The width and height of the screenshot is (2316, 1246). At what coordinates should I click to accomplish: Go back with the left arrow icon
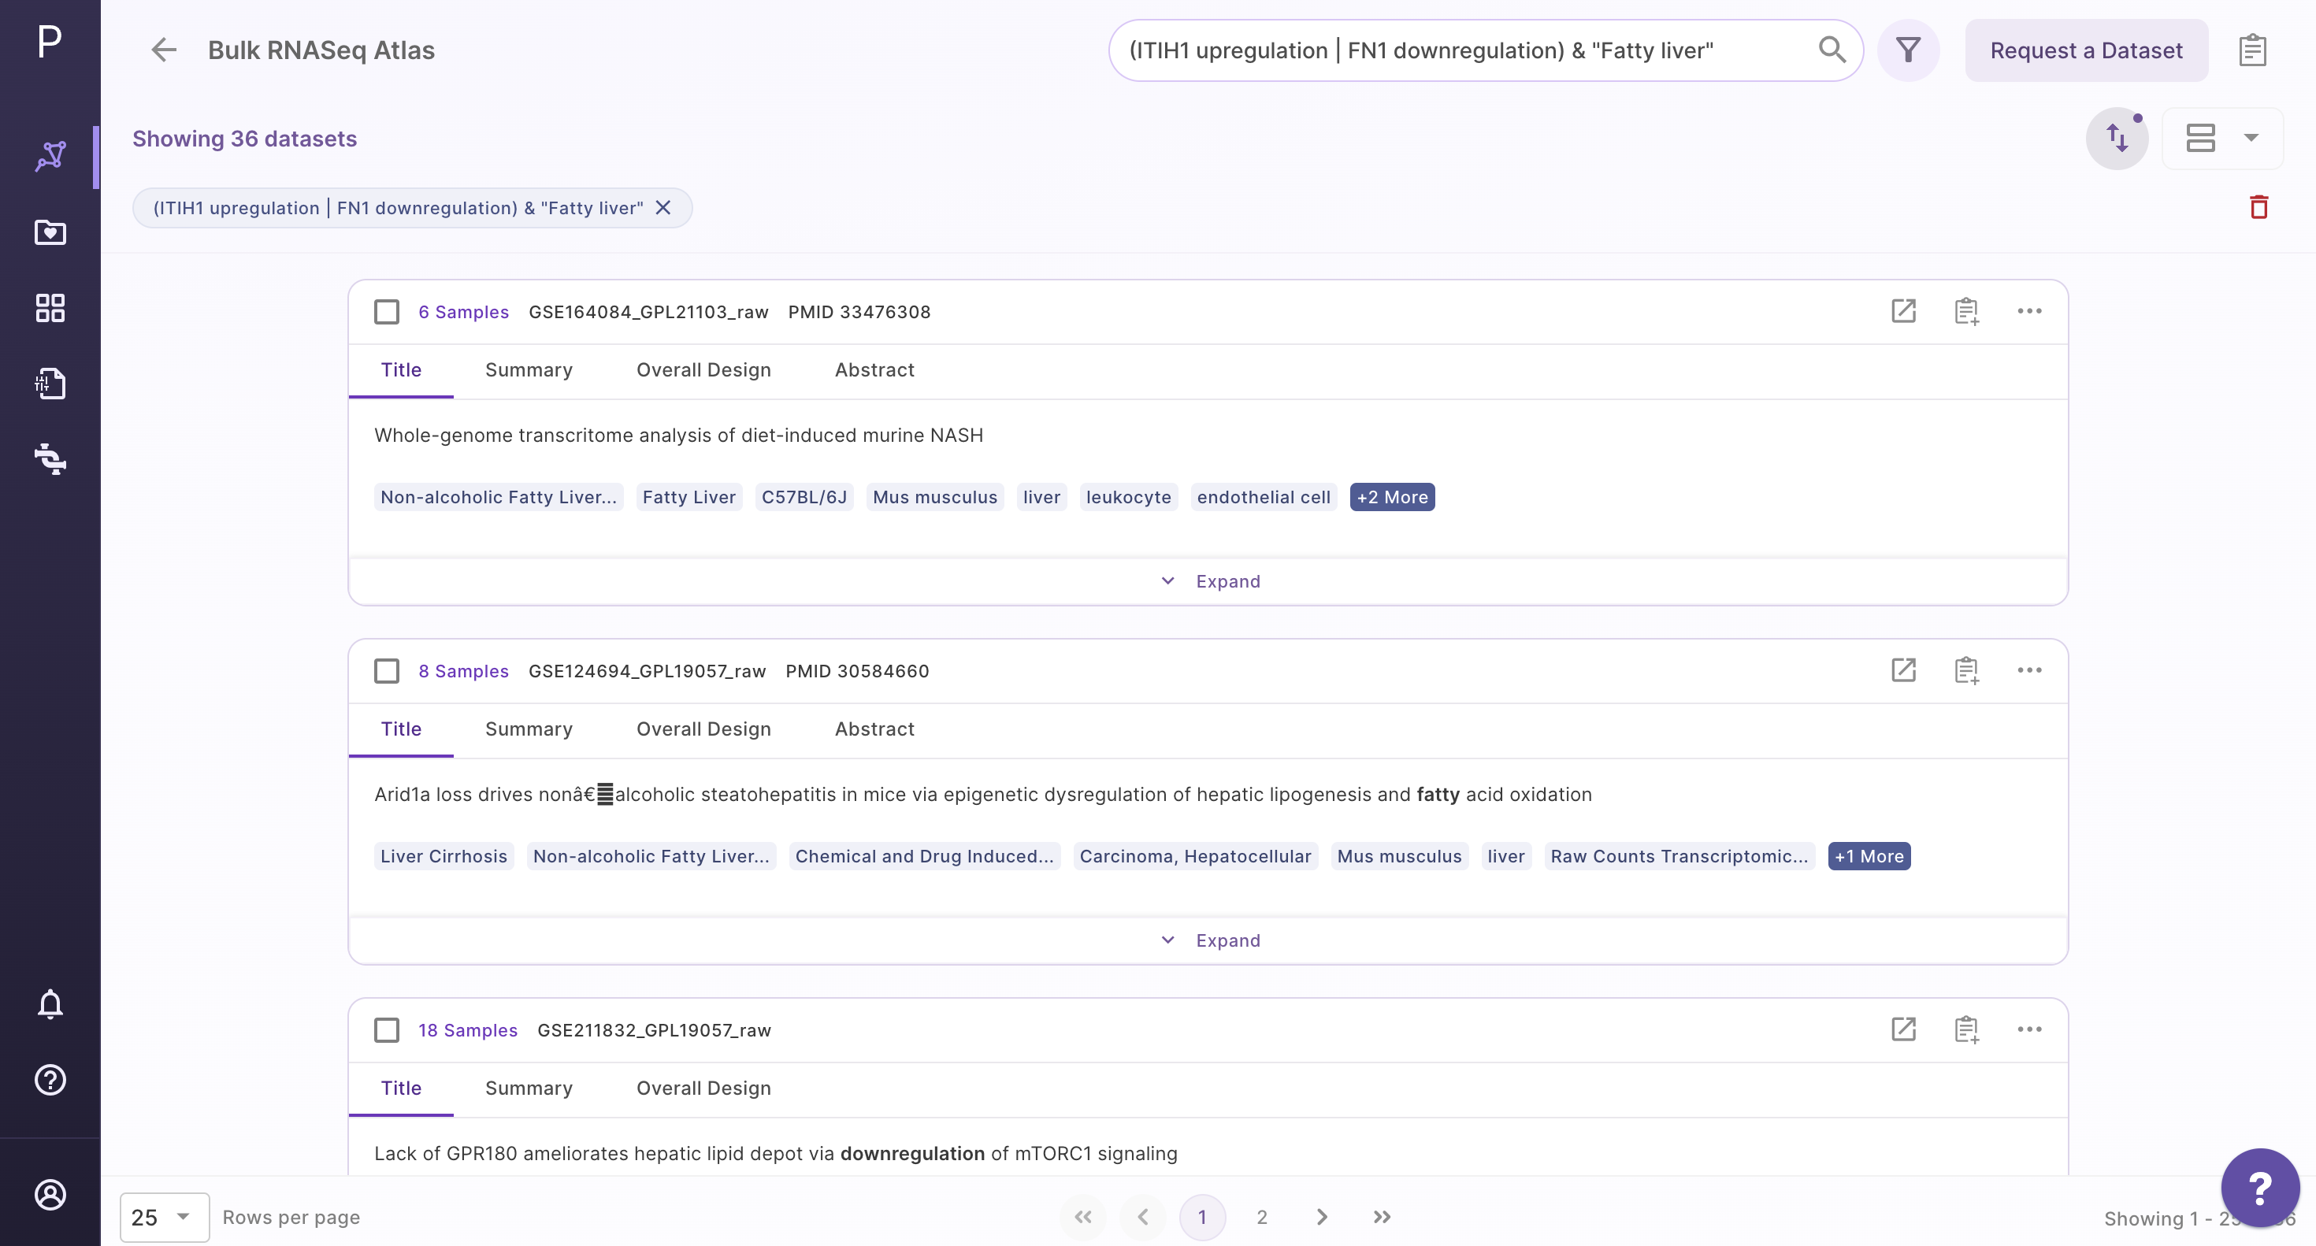pos(164,50)
